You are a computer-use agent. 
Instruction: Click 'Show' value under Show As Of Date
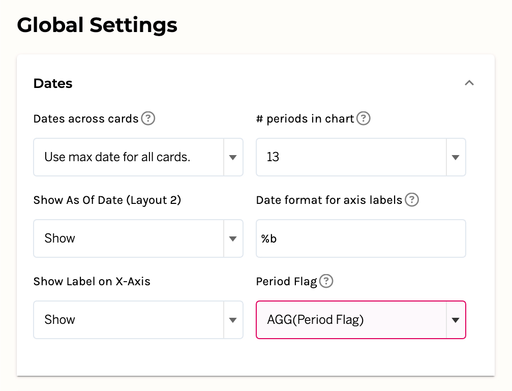[x=60, y=238]
